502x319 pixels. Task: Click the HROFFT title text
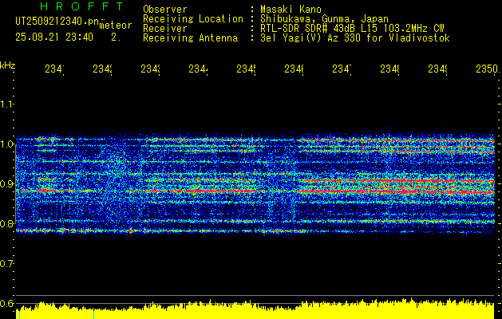click(x=82, y=6)
